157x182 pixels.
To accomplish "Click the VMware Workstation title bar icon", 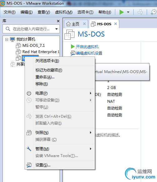I will point(2,3).
